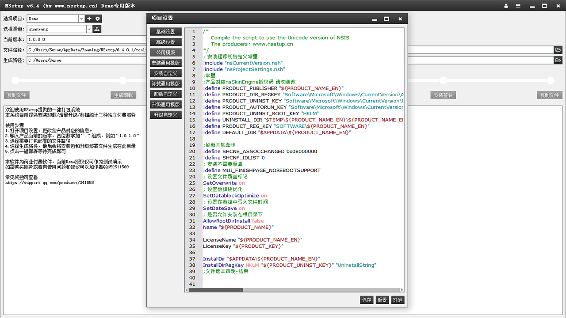Click the 重置 button

382,300
